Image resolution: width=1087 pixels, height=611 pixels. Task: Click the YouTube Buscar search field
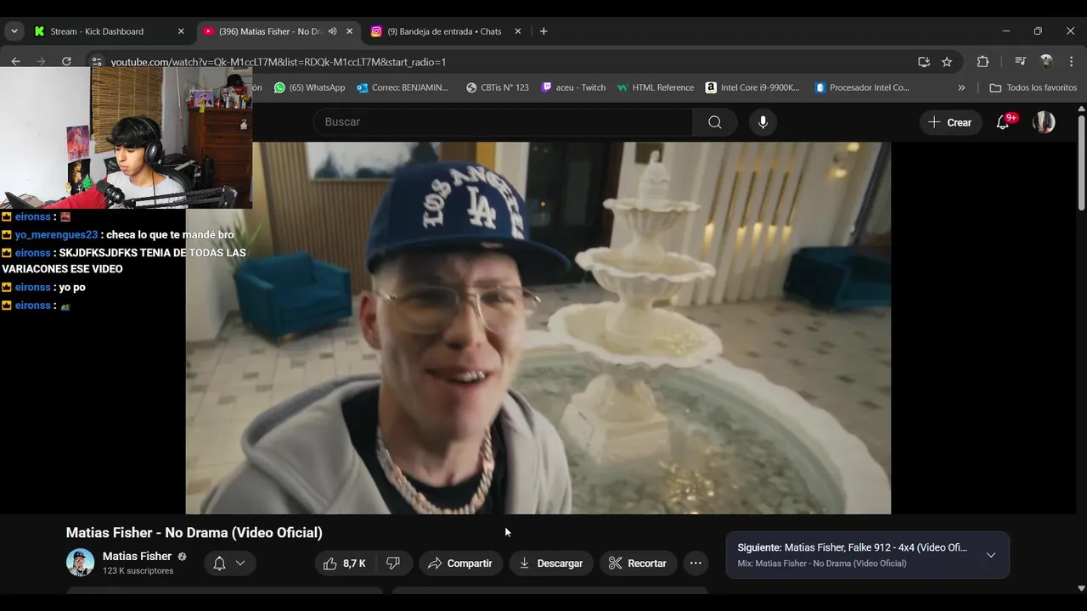point(503,122)
